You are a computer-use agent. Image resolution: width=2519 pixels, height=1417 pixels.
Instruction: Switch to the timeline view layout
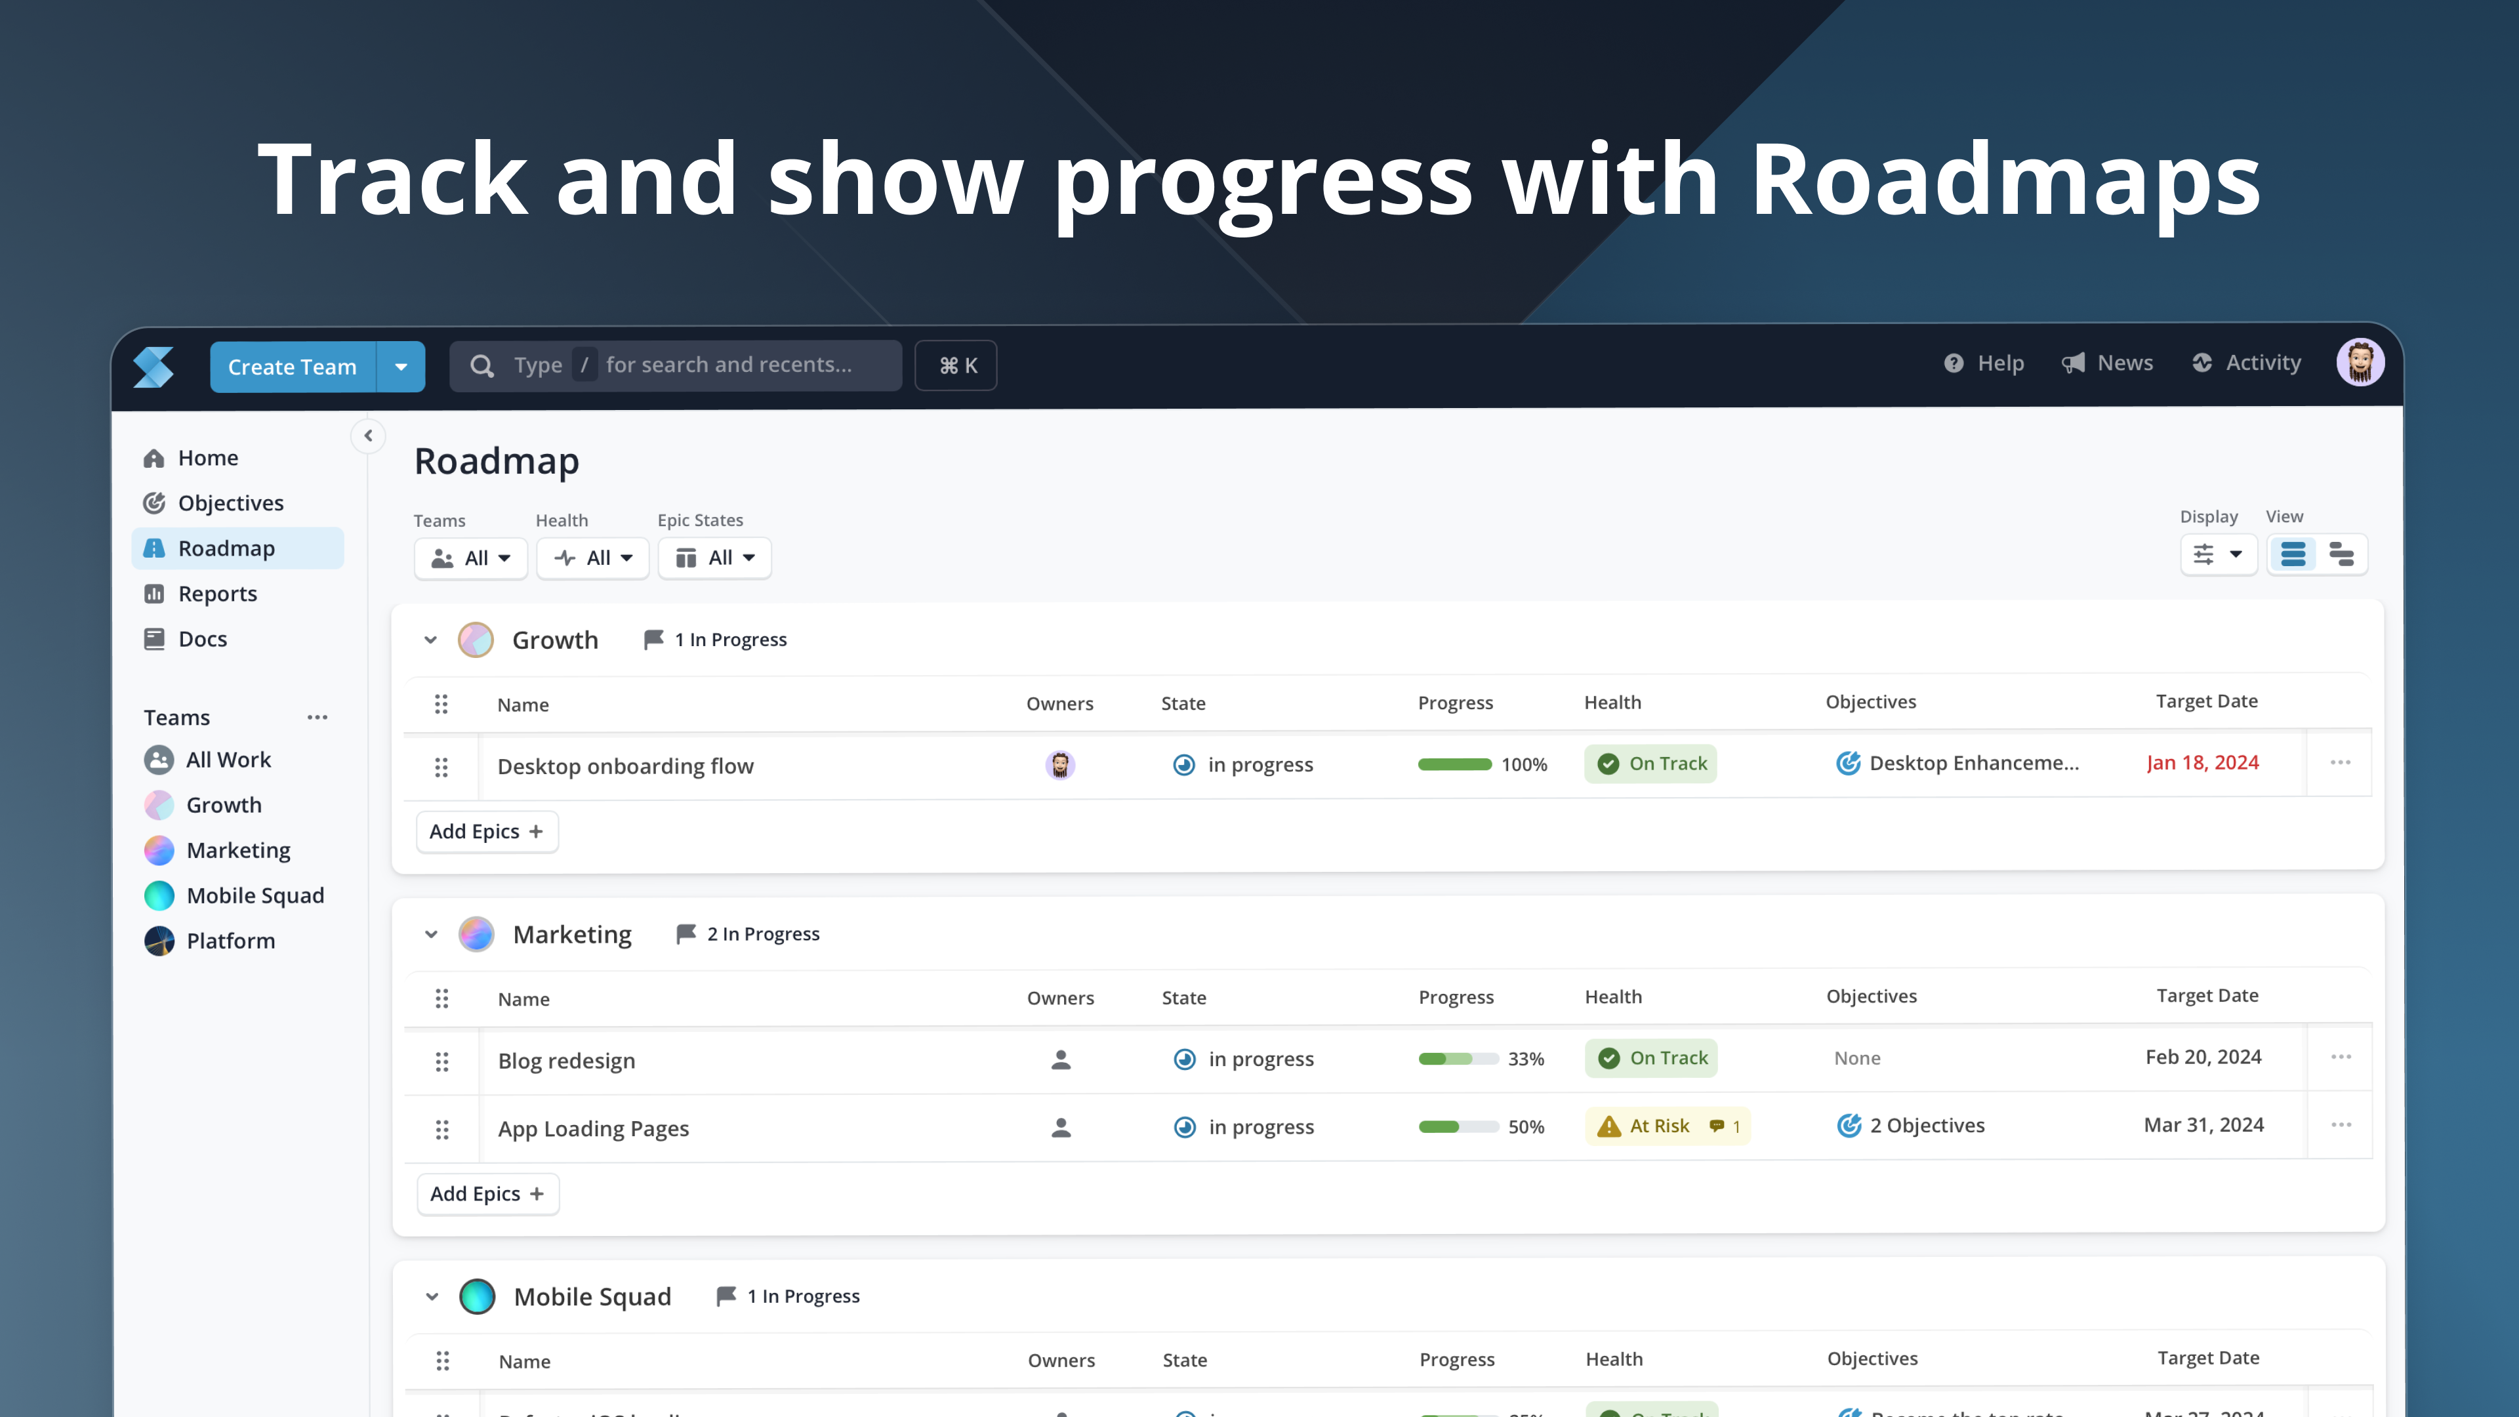tap(2341, 554)
